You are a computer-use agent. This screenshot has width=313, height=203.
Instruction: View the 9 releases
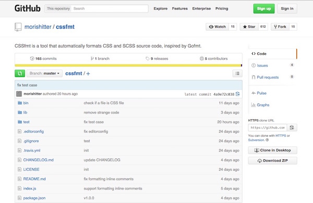tap(157, 59)
